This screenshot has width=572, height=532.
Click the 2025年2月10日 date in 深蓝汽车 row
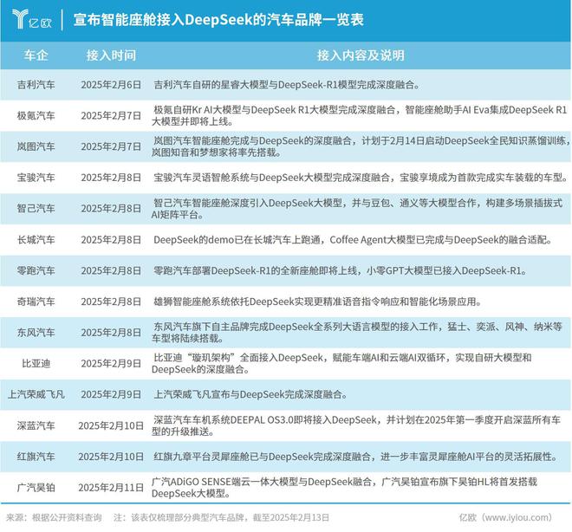pos(111,425)
